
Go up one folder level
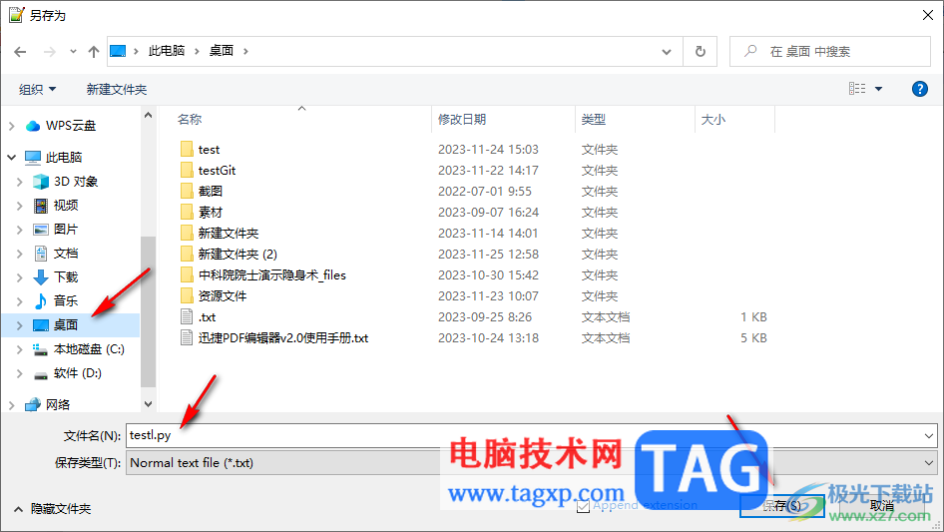point(94,52)
